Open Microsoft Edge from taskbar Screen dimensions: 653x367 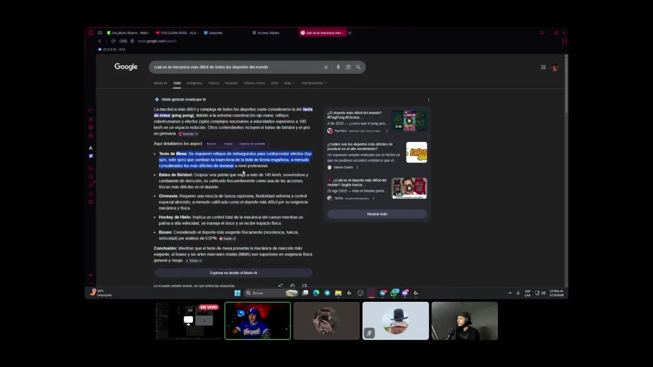316,293
